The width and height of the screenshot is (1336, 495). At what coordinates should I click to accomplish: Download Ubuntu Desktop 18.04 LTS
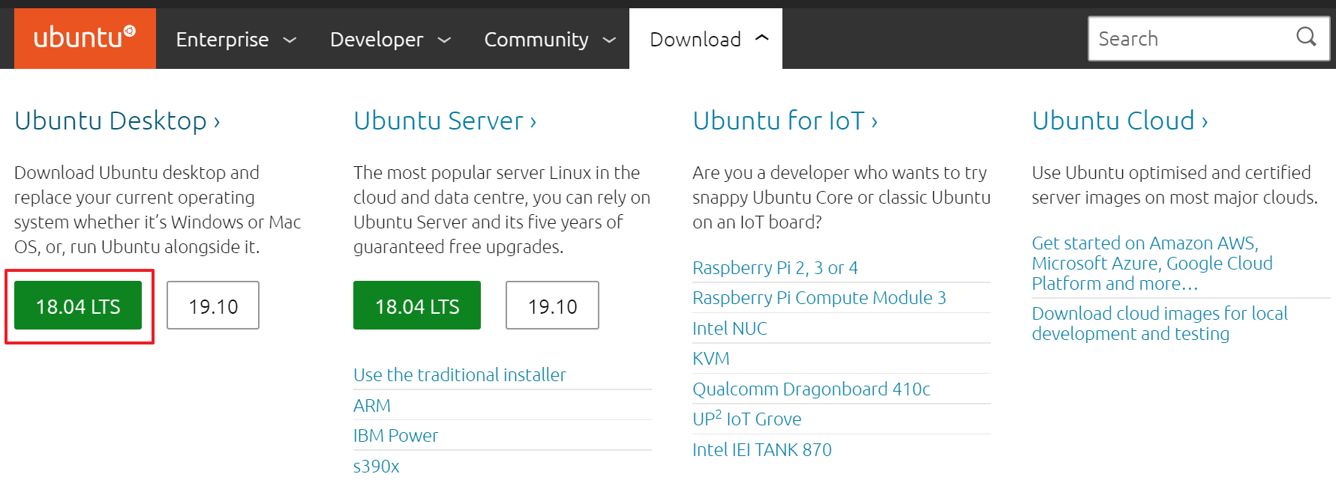[x=78, y=306]
